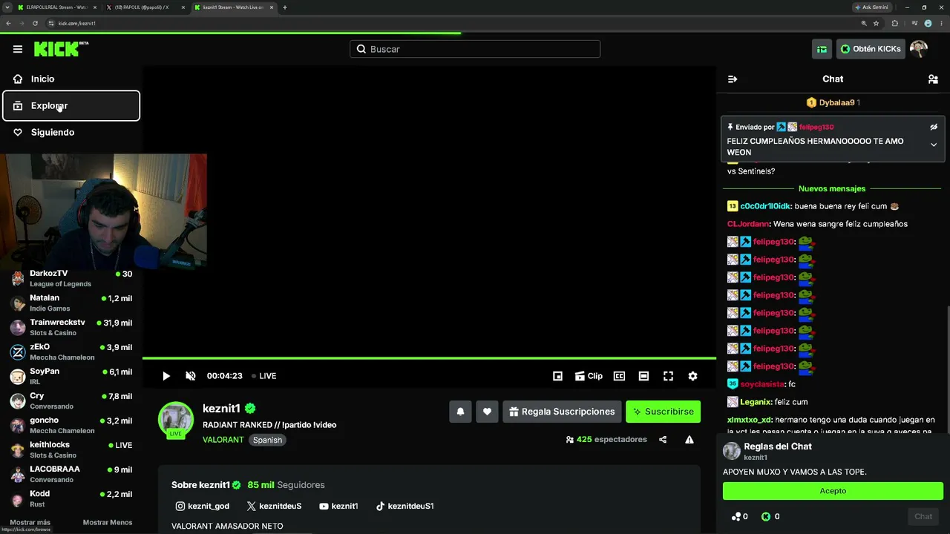Screen dimensions: 950x534
Task: Hide the pinned chat message
Action: click(x=934, y=127)
